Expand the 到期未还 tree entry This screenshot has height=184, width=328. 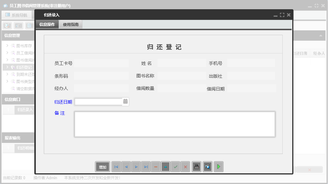tap(7, 74)
